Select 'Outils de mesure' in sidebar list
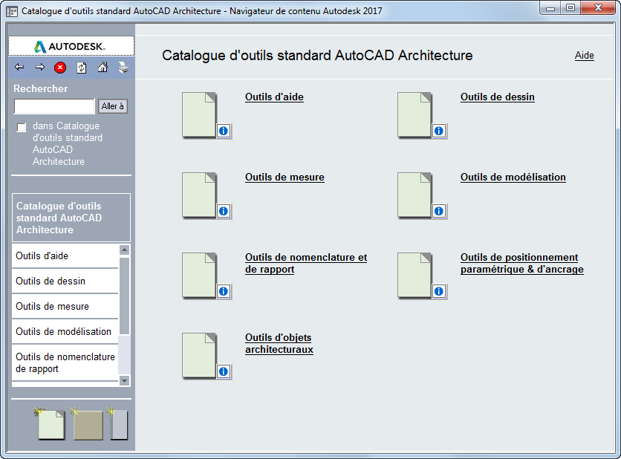The image size is (621, 459). point(65,307)
